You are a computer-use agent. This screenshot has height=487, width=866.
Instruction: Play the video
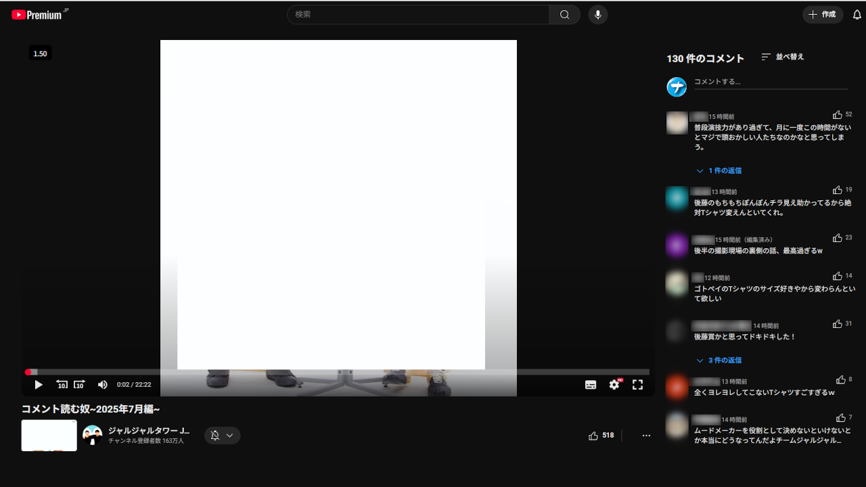[x=39, y=384]
